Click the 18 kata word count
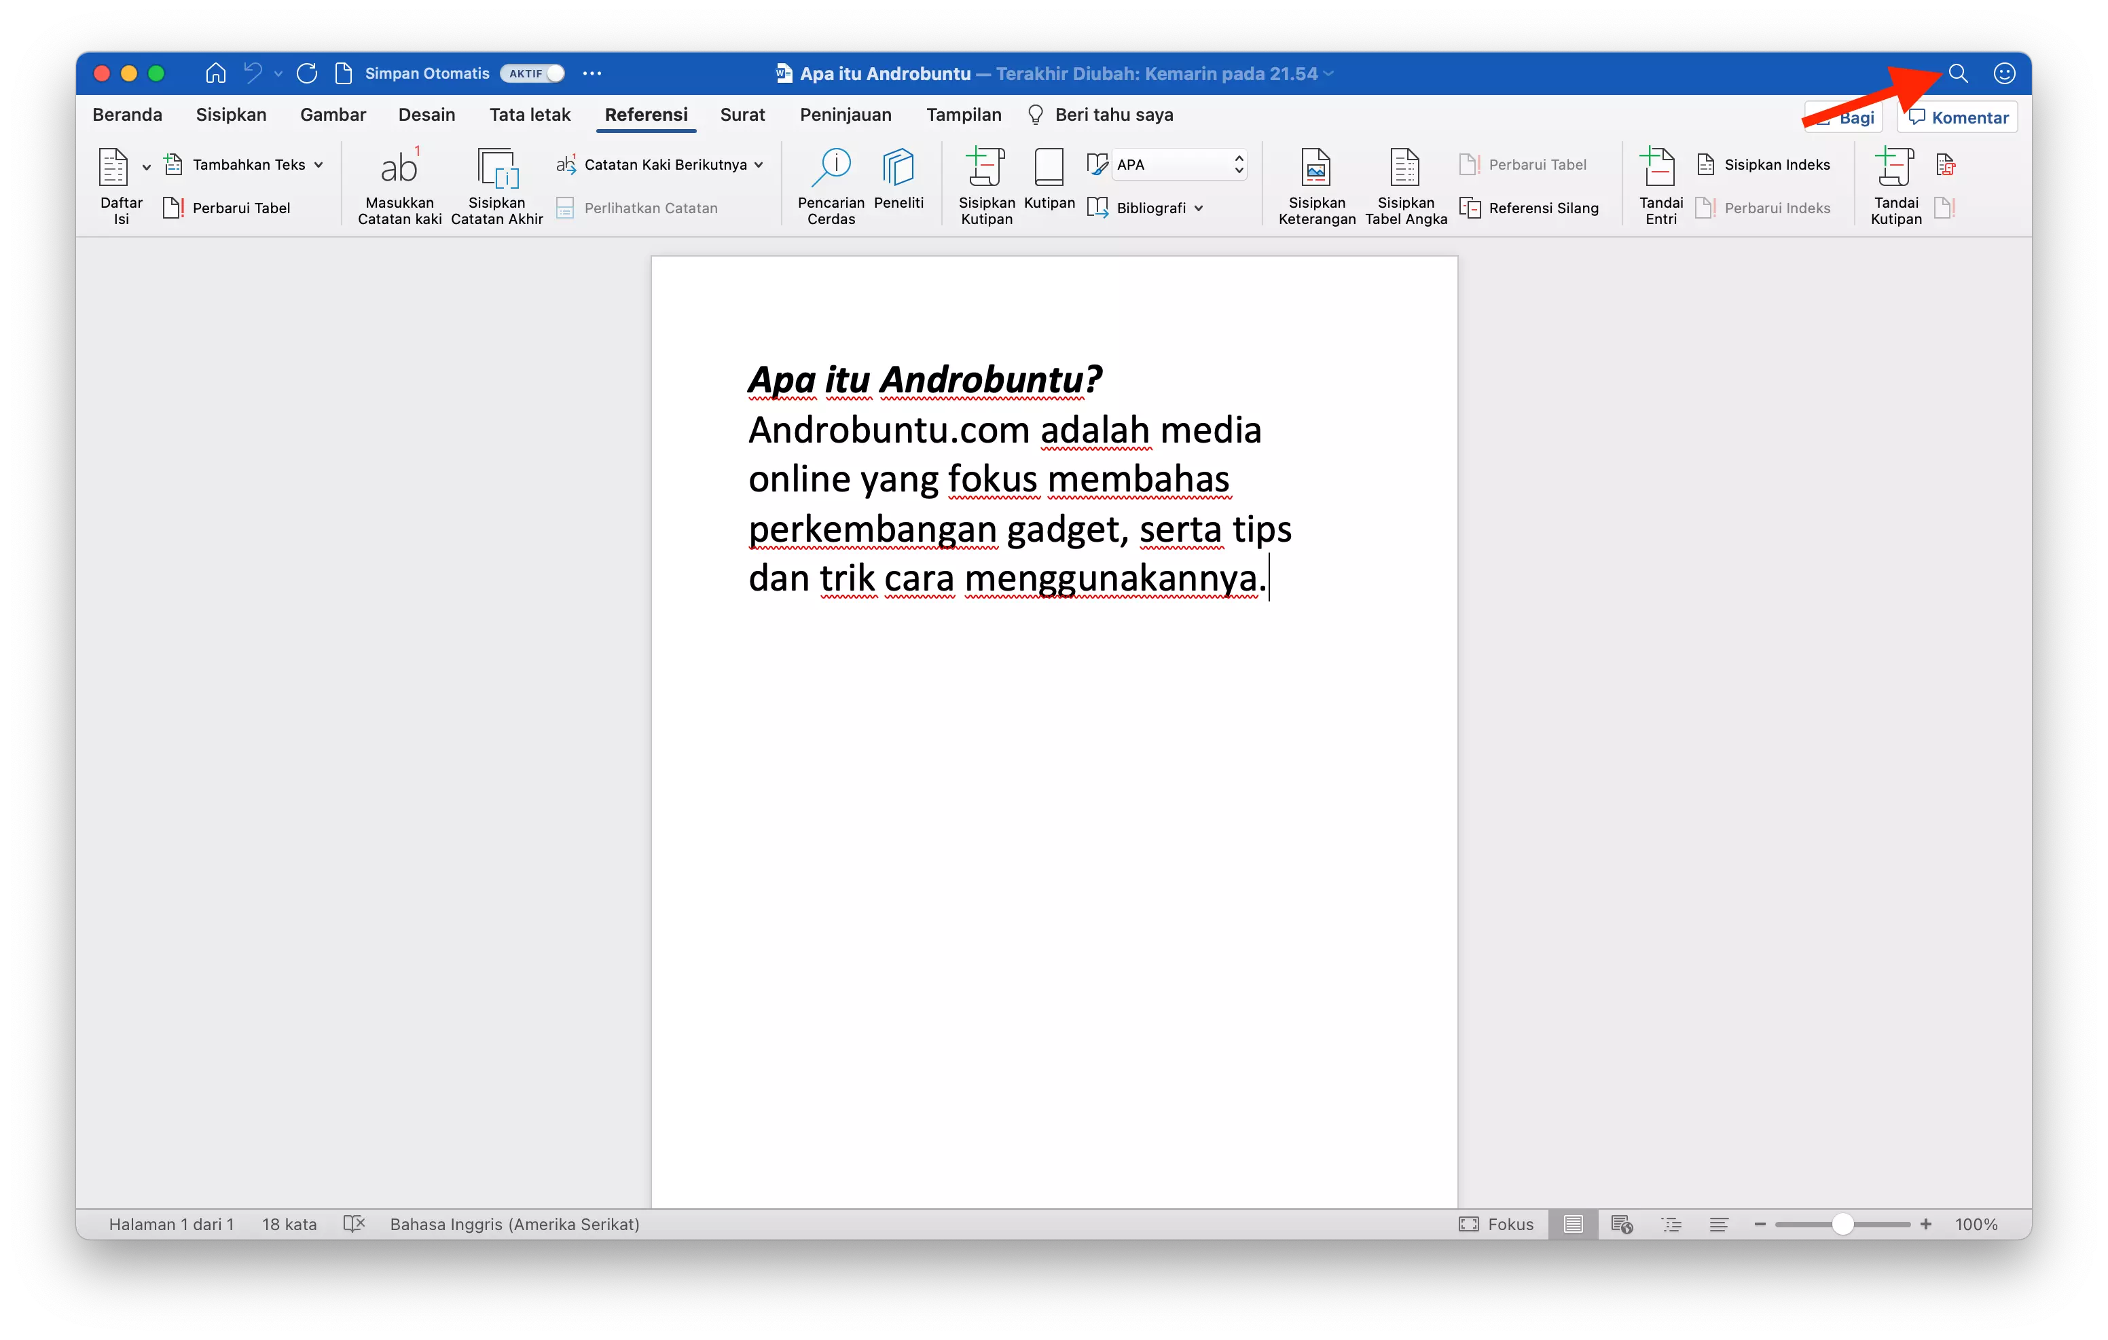 (289, 1224)
